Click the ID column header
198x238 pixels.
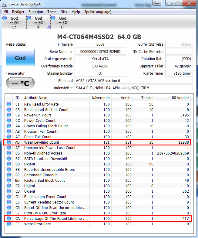[x=17, y=98]
